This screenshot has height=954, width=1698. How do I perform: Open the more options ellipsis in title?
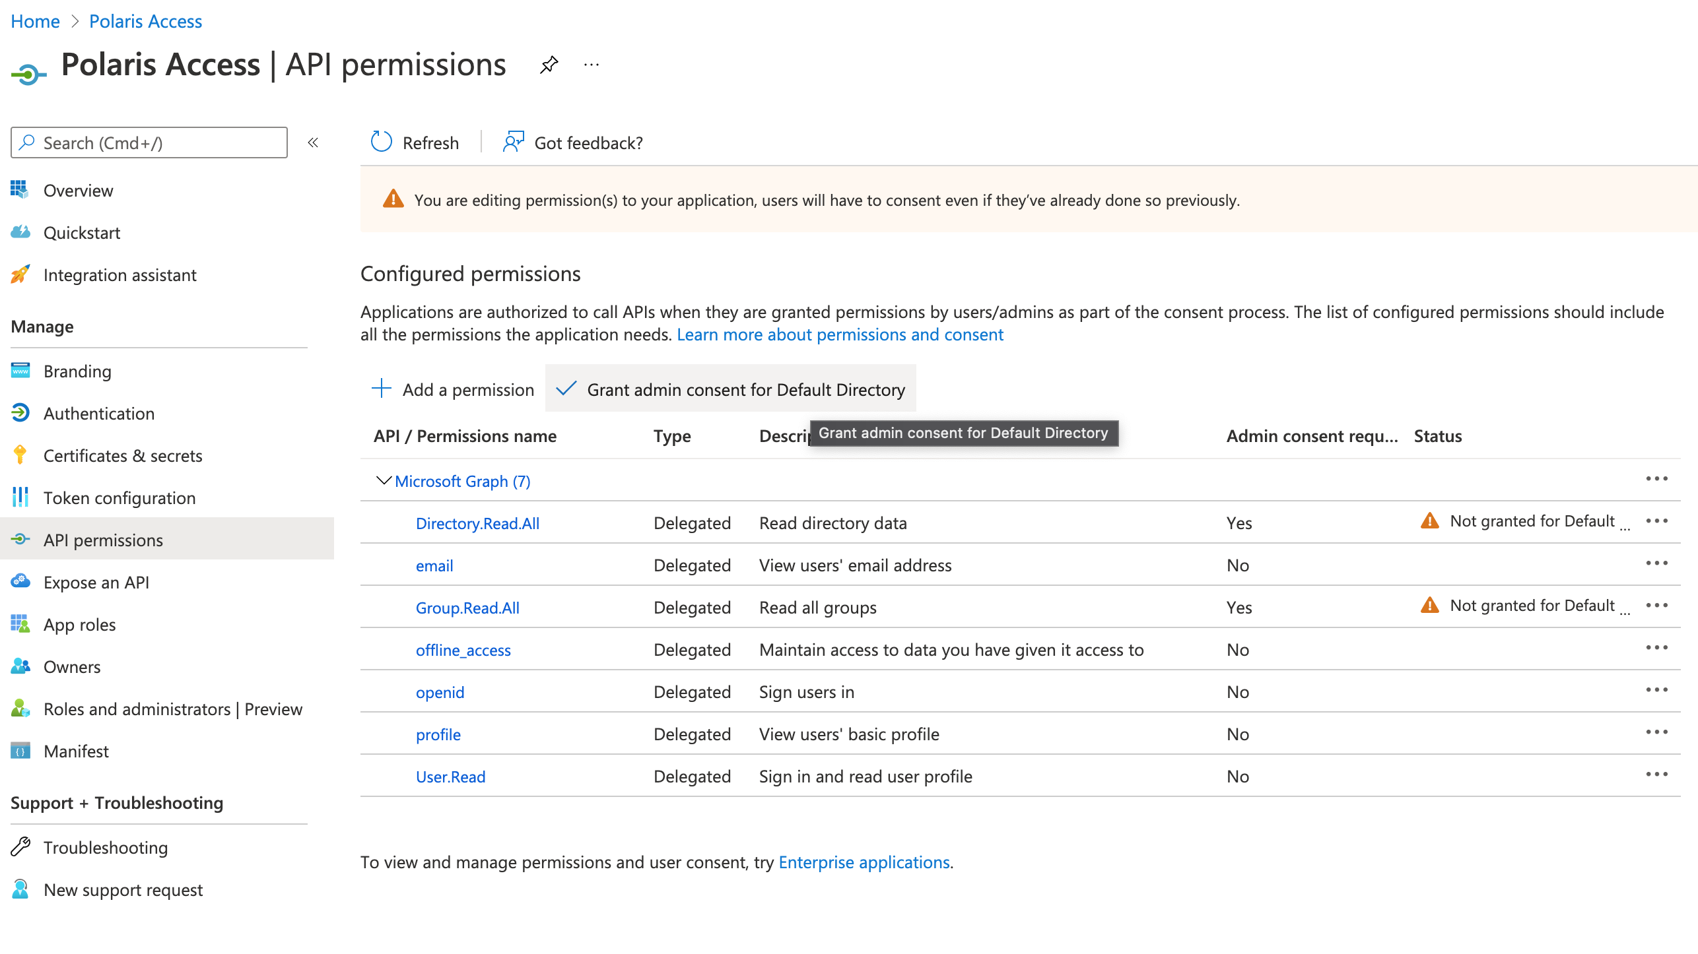592,65
